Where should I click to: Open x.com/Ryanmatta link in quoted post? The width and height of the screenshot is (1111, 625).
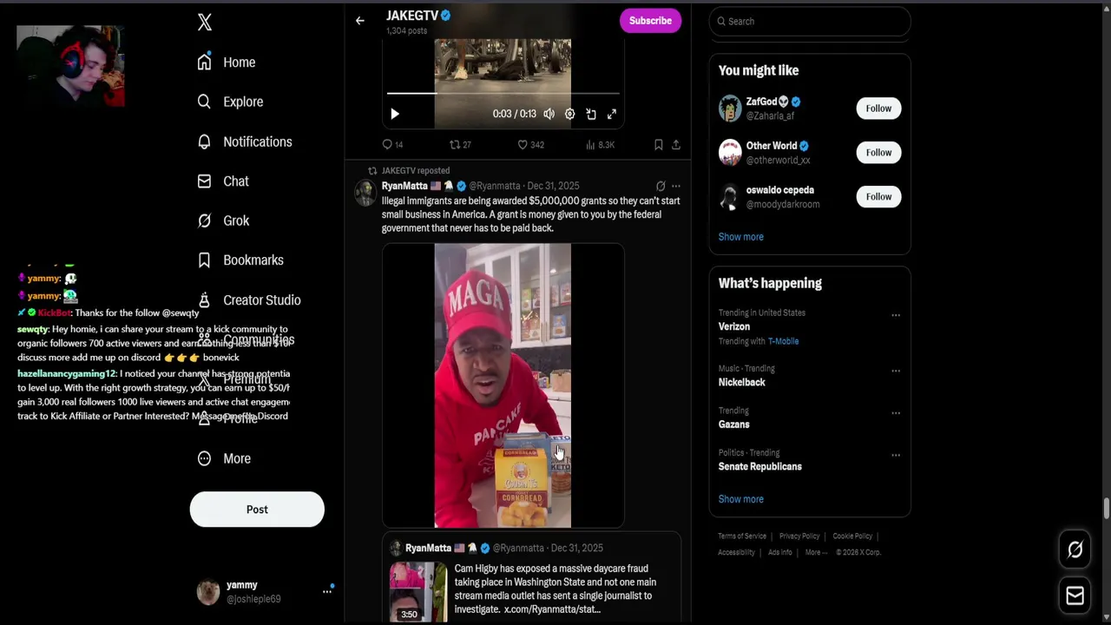[x=552, y=609]
